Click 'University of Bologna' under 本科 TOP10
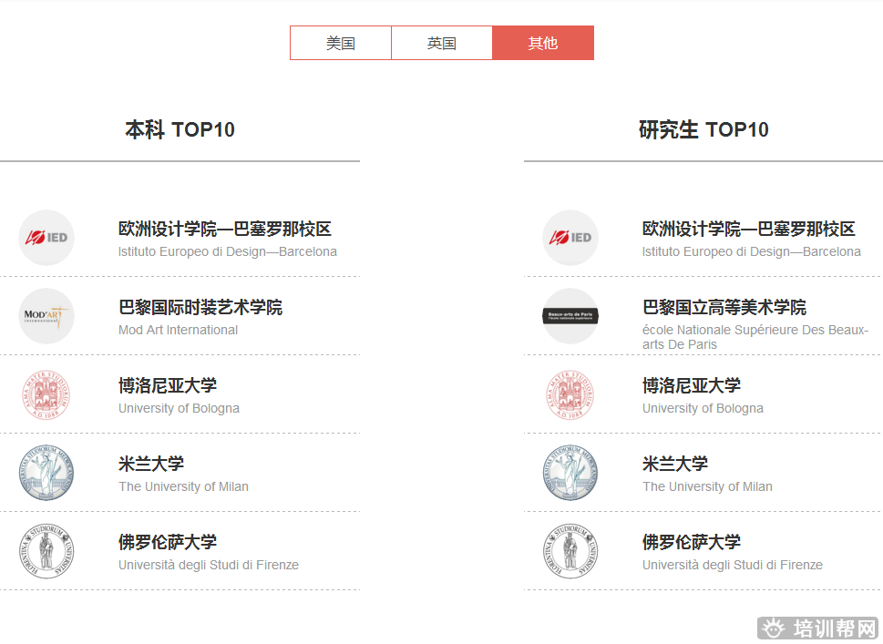Screen dimensions: 883x644 [179, 408]
